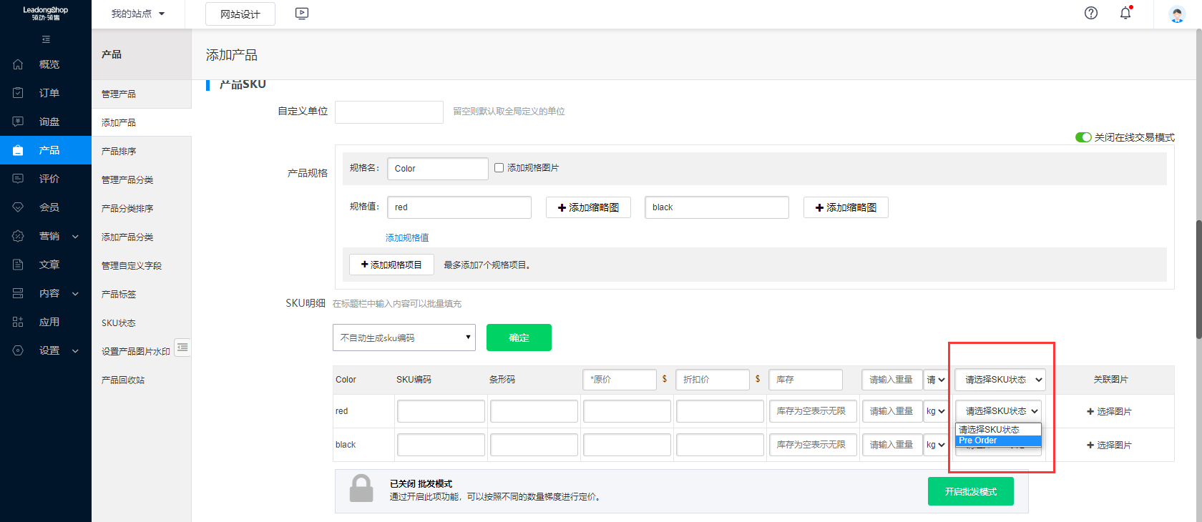Click the green 确定 button

[519, 338]
